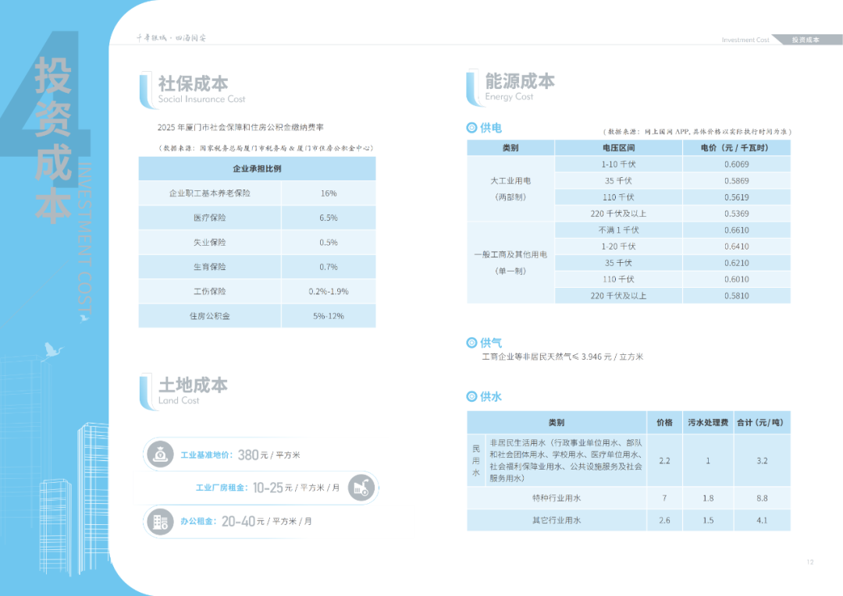Screen dimensions: 843x596
Task: Click the 社保成本 section icon
Action: point(143,87)
